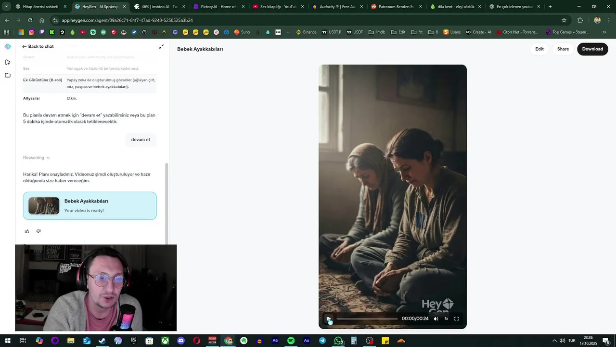Open the Gtorr.Net bookmark
Image resolution: width=616 pixels, height=347 pixels.
[x=517, y=32]
